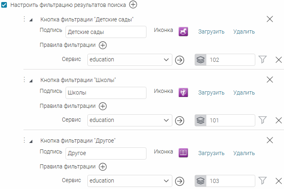Remove the "Детские сады" filter button with X
Image resolution: width=284 pixels, height=189 pixels.
coord(270,19)
